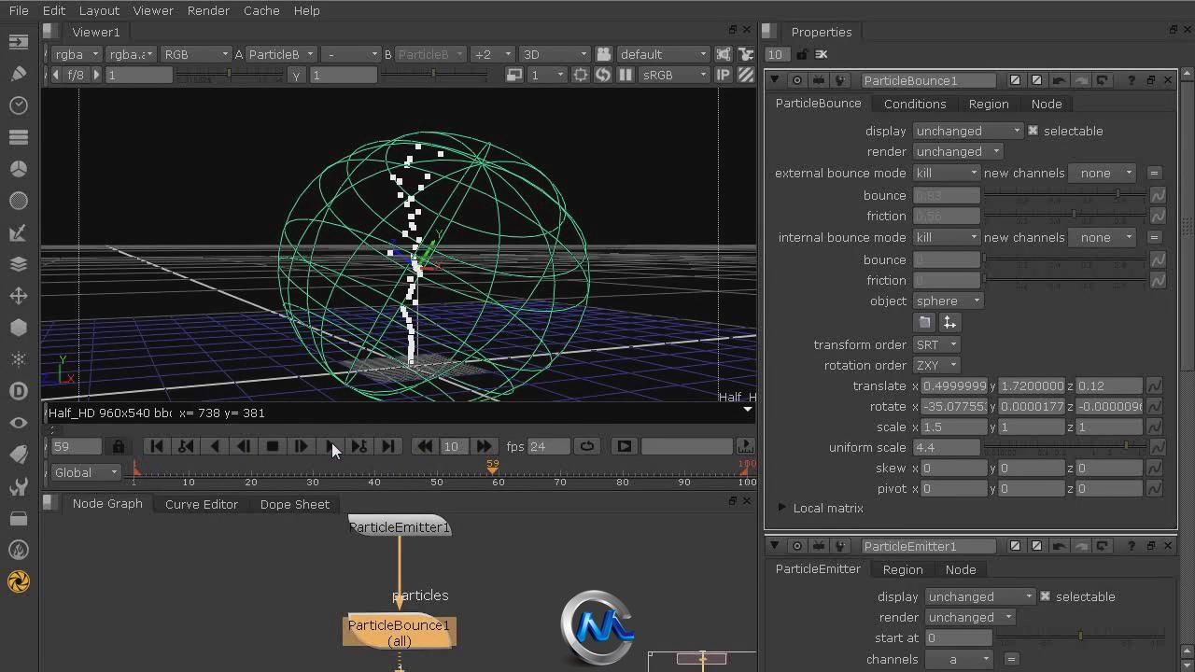Image resolution: width=1195 pixels, height=672 pixels.
Task: Toggle the viewer proxy mode icon
Action: point(513,75)
